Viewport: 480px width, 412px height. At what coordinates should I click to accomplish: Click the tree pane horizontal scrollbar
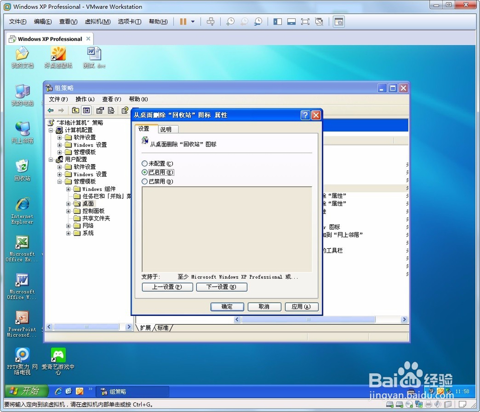tap(86, 327)
